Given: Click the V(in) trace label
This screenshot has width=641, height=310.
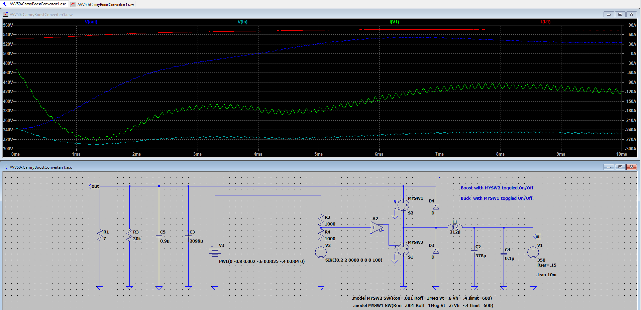Looking at the screenshot, I should coord(242,22).
